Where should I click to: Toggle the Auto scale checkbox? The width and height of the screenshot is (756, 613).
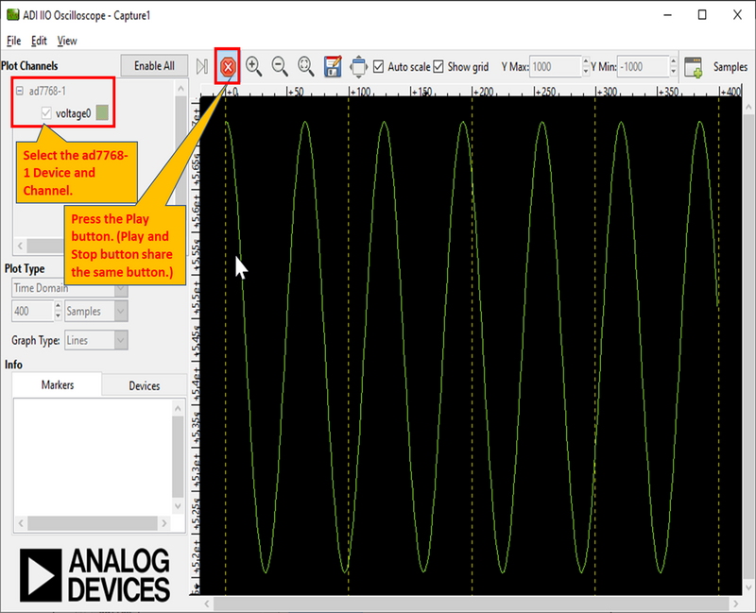[x=379, y=67]
